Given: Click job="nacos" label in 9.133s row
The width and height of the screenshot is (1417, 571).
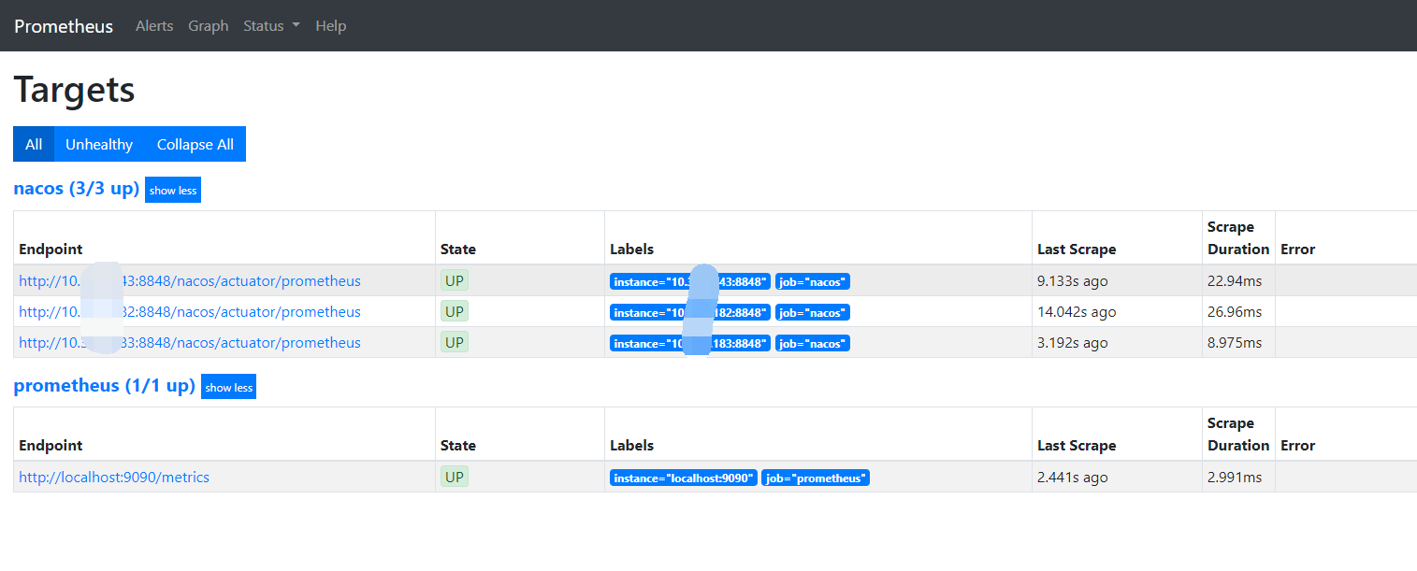Looking at the screenshot, I should (x=812, y=281).
